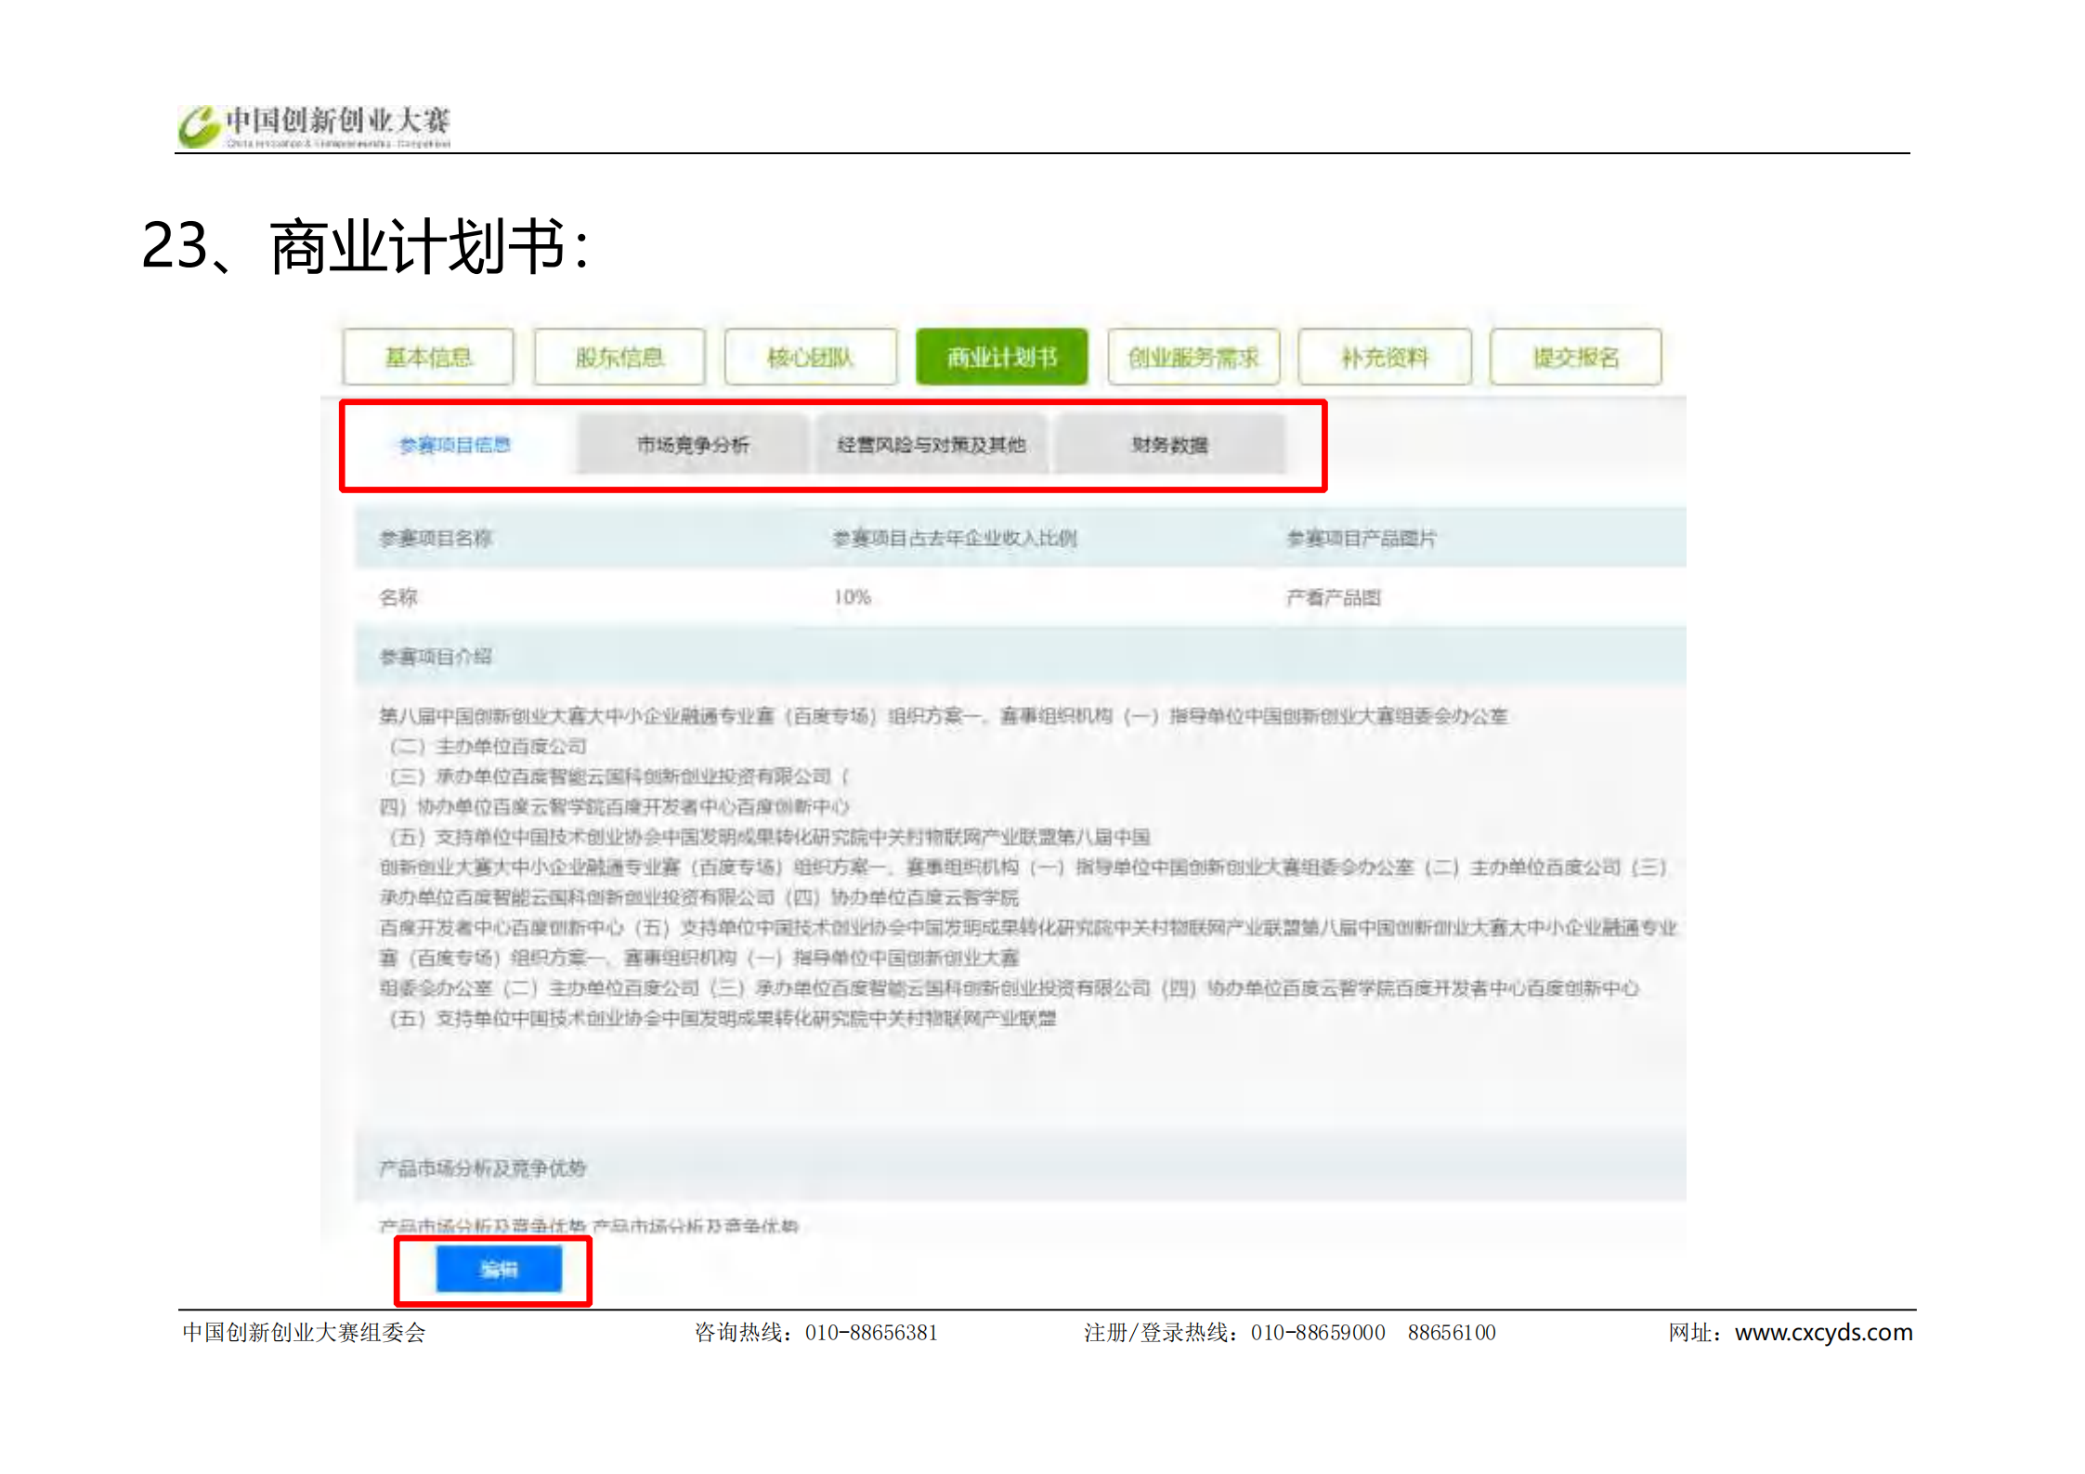Click the 产看产品图 product image link
Screen dimensions: 2085x1474
pyautogui.click(x=1333, y=598)
